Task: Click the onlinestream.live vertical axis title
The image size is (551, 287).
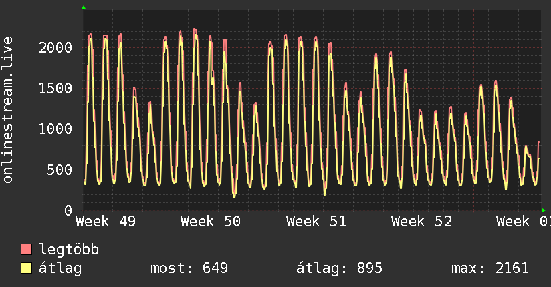Action: (7, 110)
